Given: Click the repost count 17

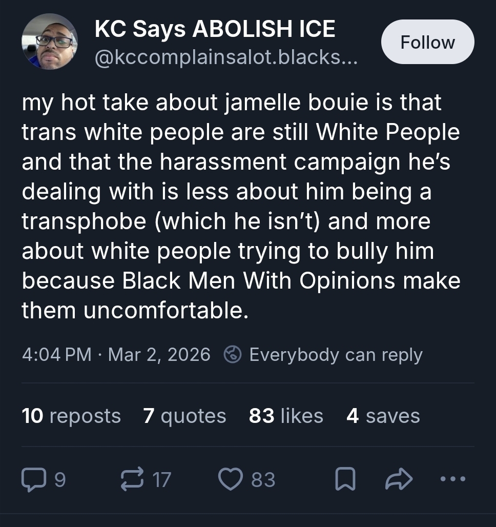Looking at the screenshot, I should pyautogui.click(x=161, y=480).
